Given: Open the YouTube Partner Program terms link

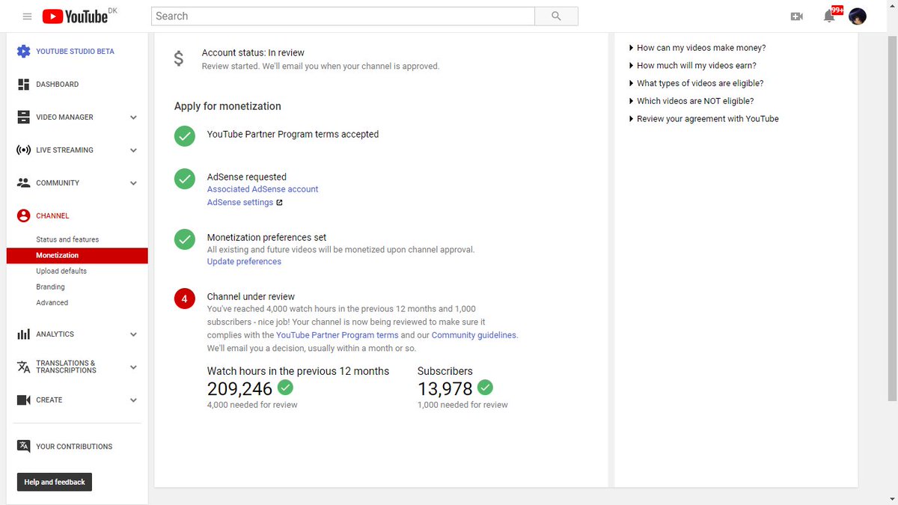Looking at the screenshot, I should coord(337,335).
